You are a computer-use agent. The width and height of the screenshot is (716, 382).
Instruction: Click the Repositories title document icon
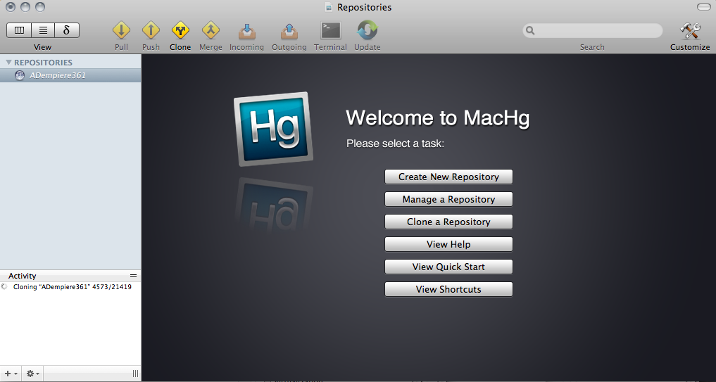328,7
